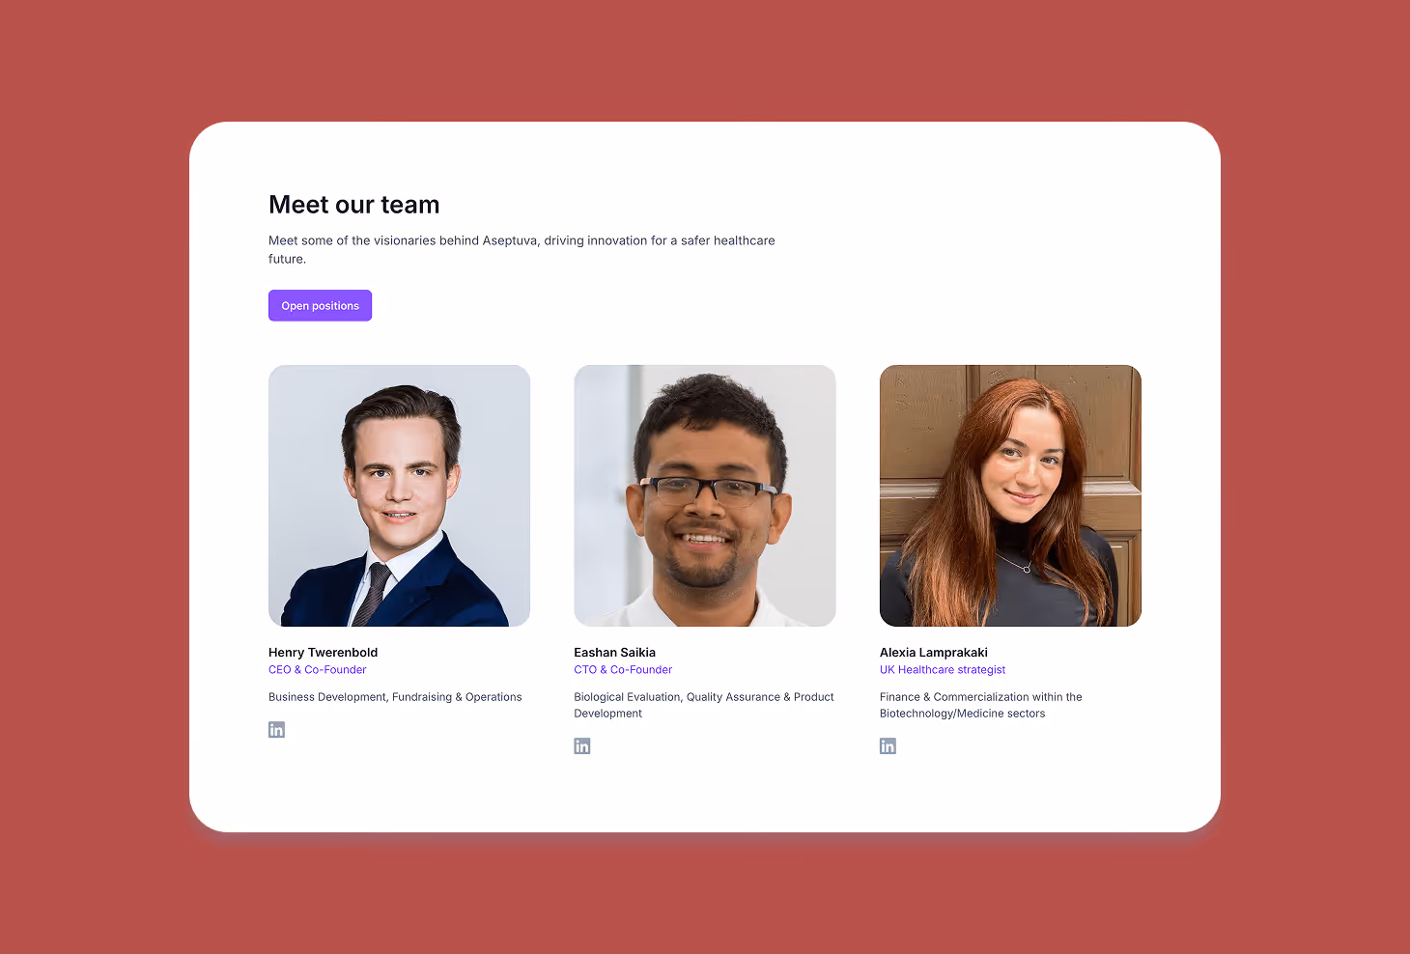Open Henry Twerenbold's LinkedIn profile icon
This screenshot has height=954, width=1410.
click(276, 730)
